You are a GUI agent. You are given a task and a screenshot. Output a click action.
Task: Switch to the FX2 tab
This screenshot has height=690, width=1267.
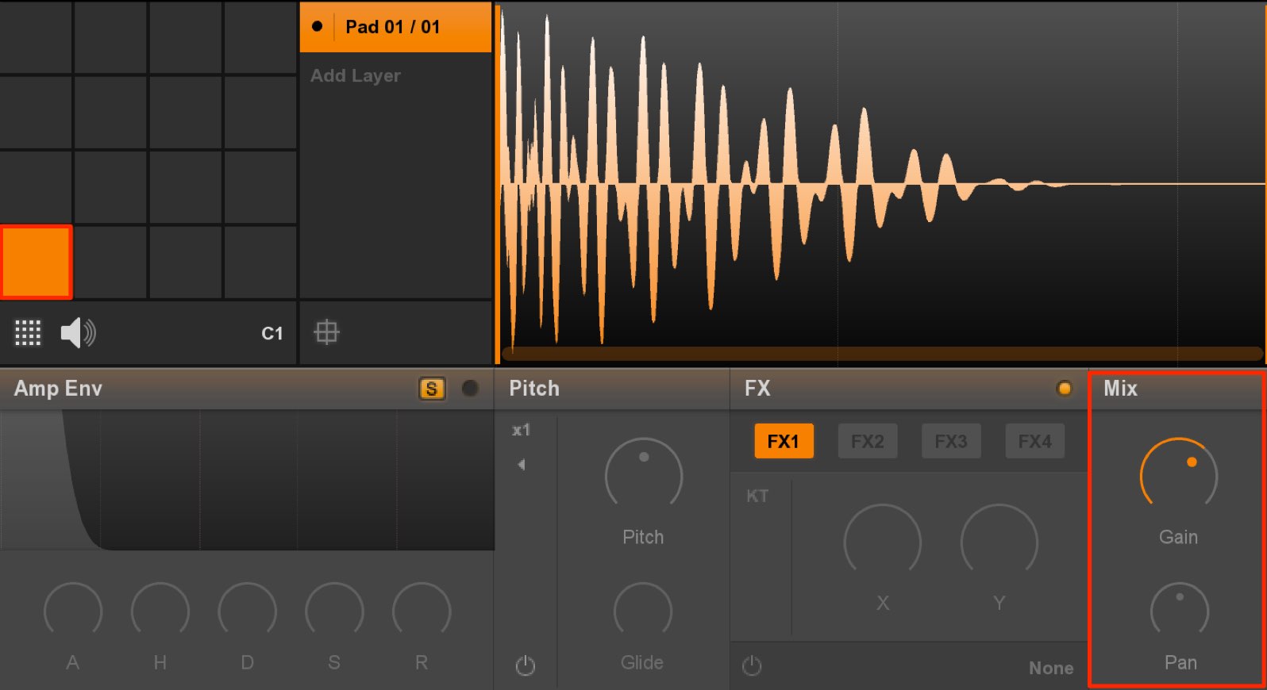point(868,442)
